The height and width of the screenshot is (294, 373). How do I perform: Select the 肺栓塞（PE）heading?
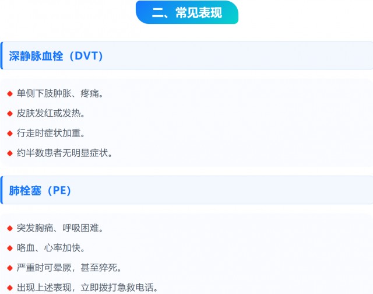[x=40, y=190]
